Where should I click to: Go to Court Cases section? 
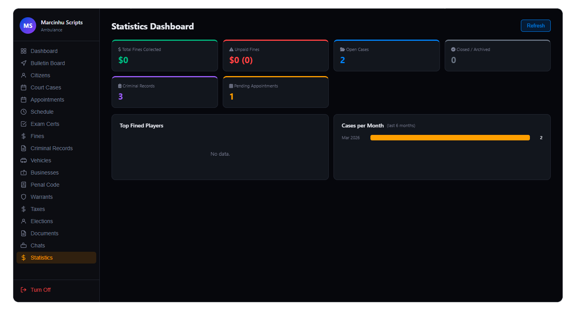point(46,87)
